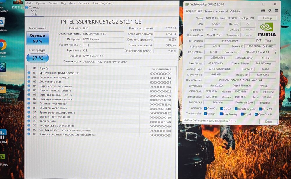Click the status dot for Составная температура

pyautogui.click(x=29, y=77)
